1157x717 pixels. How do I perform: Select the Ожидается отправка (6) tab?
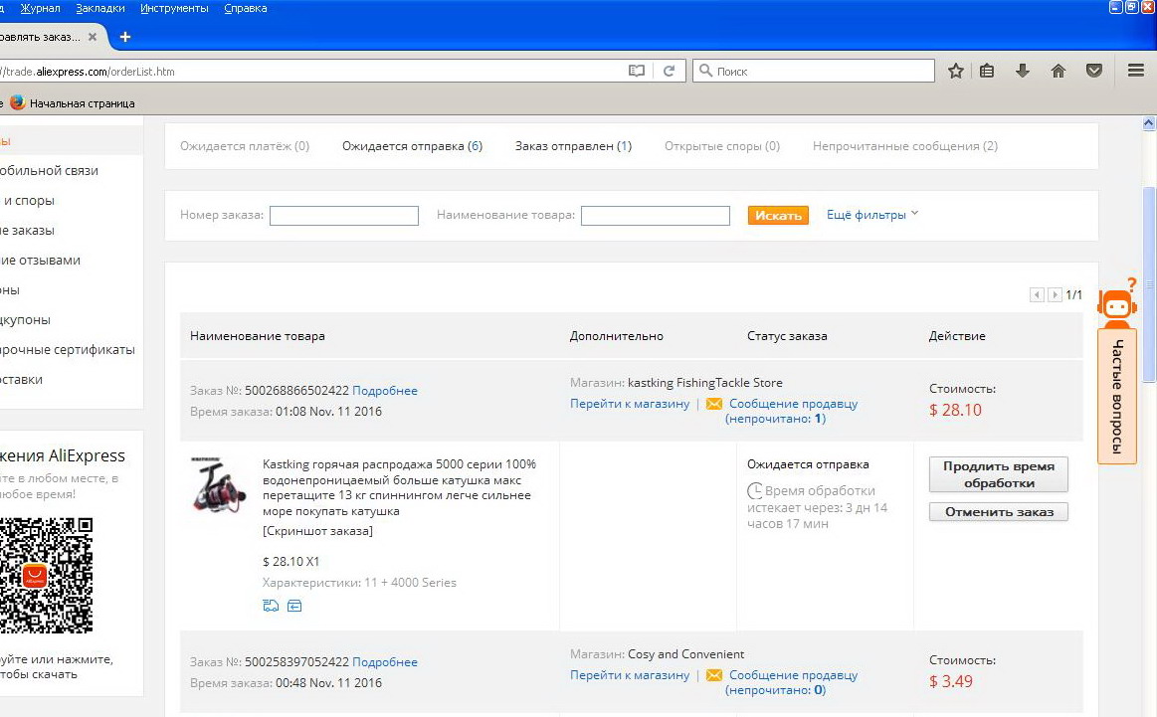click(412, 146)
